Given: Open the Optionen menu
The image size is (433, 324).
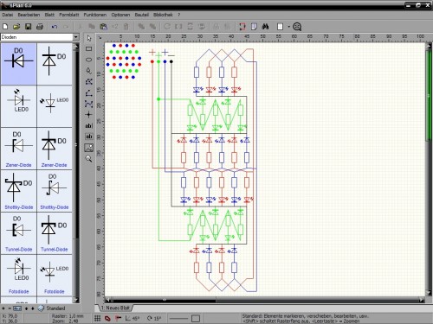Looking at the screenshot, I should click(120, 15).
